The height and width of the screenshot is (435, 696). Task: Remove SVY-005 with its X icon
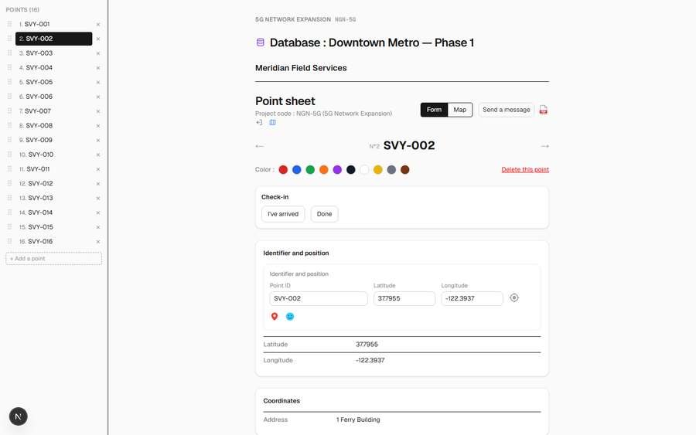coord(98,83)
